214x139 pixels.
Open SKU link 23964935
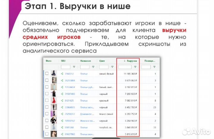[x=70, y=107]
